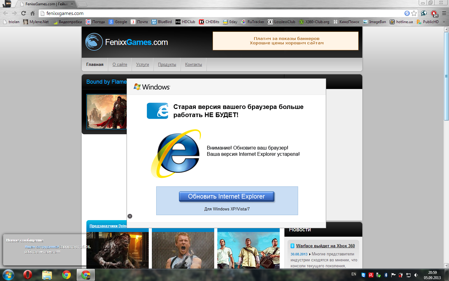
Task: Click the browser back arrow
Action: (x=5, y=13)
